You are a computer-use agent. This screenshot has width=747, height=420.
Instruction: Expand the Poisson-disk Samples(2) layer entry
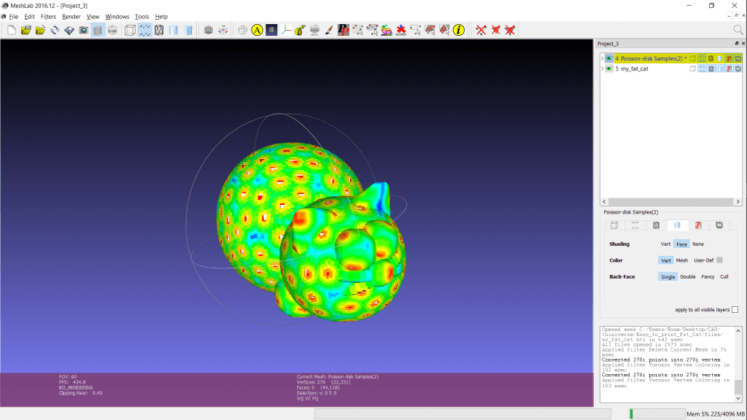tap(603, 58)
